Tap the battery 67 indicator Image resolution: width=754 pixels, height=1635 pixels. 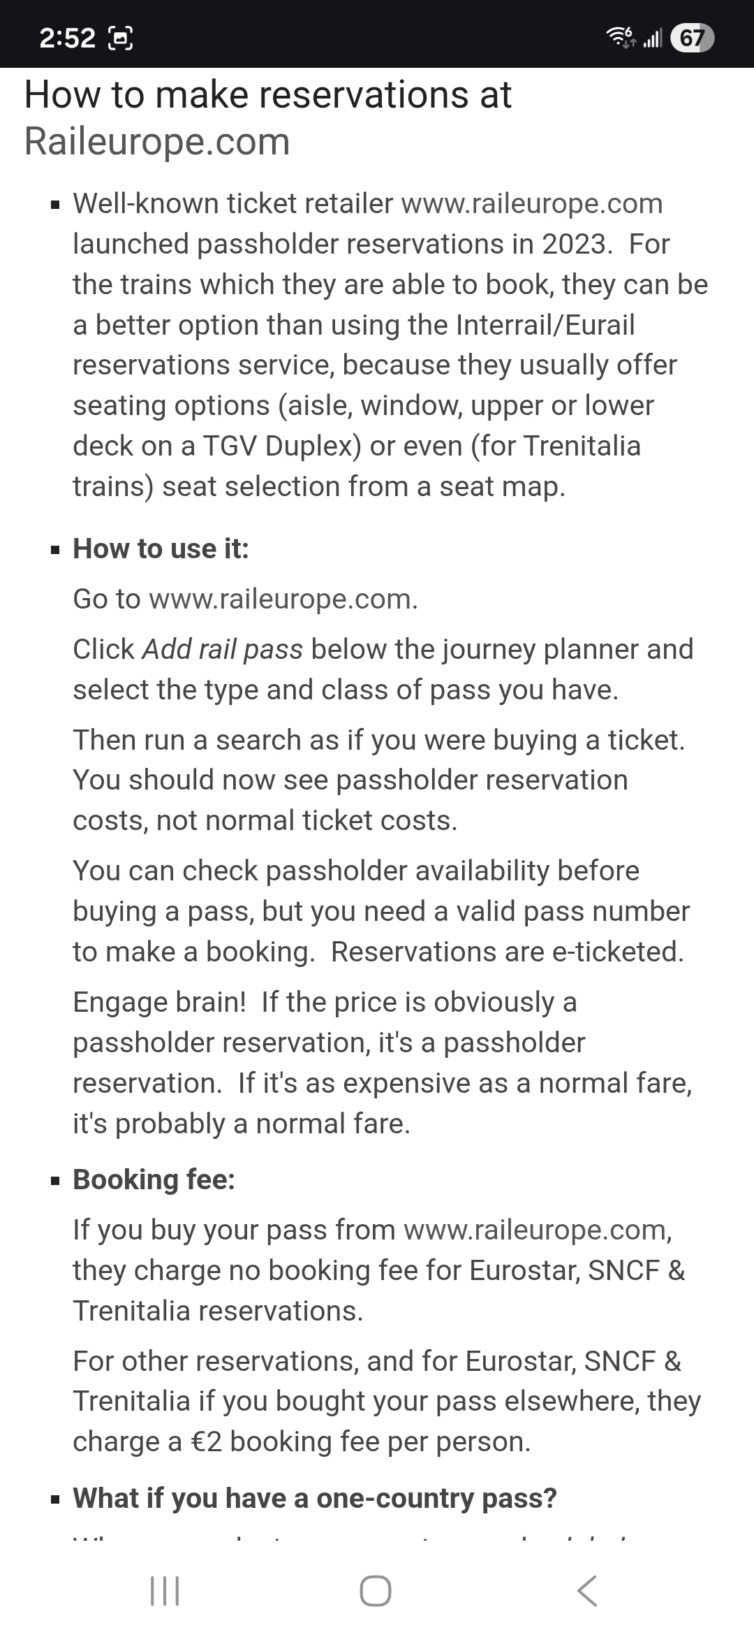click(691, 38)
